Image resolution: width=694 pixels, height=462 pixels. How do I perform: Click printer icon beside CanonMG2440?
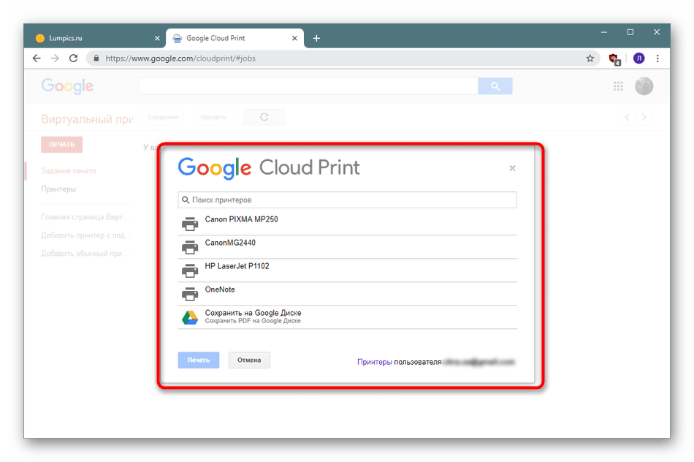pos(190,247)
